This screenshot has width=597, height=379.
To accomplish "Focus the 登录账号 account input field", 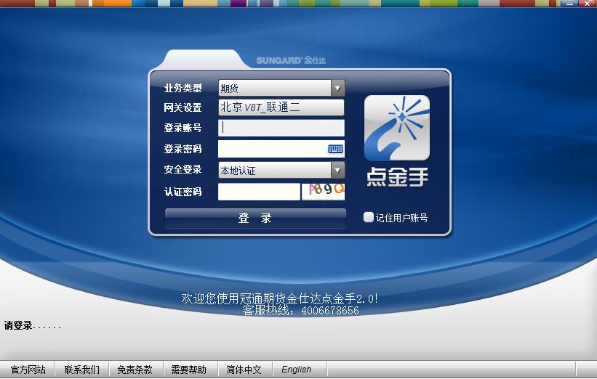I will pos(281,128).
